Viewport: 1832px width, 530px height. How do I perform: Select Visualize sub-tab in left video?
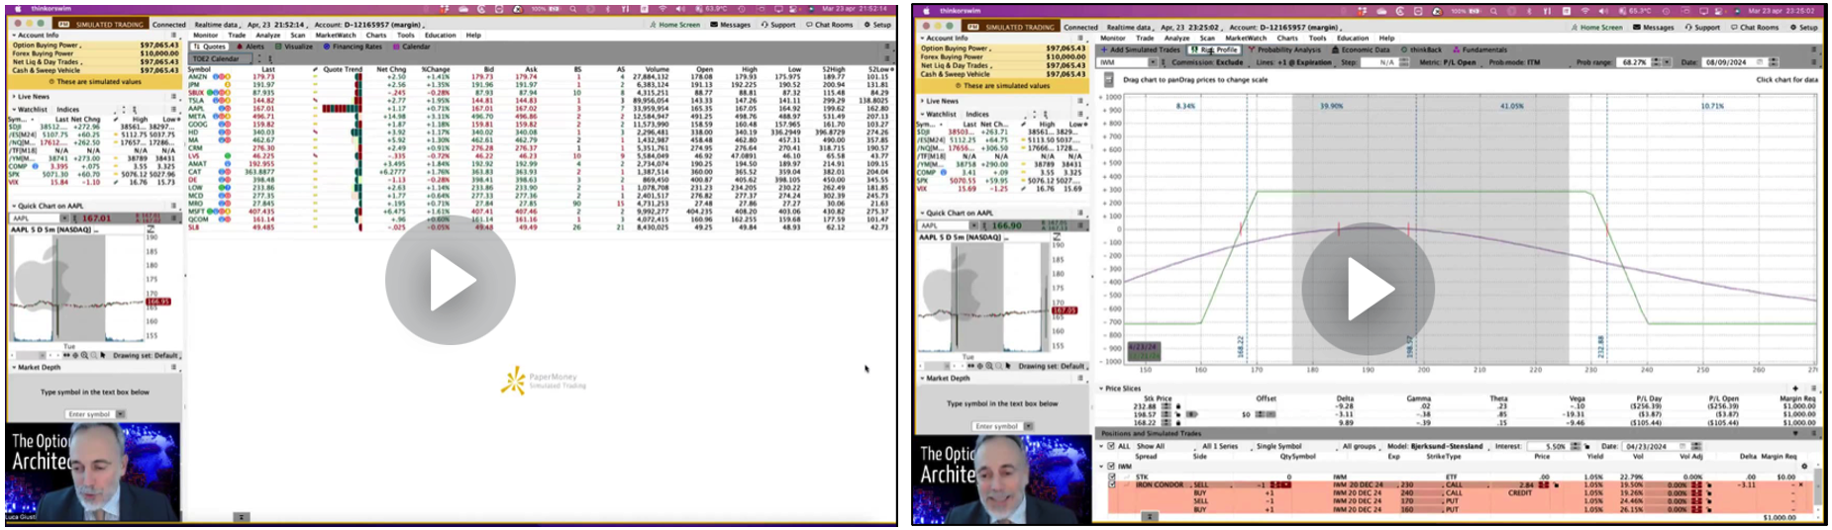click(294, 46)
